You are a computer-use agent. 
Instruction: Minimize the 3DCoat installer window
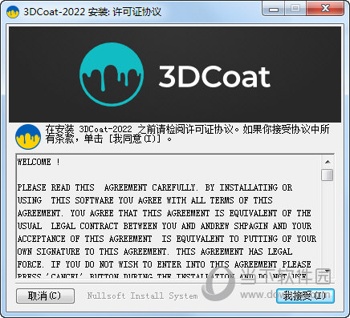click(274, 10)
